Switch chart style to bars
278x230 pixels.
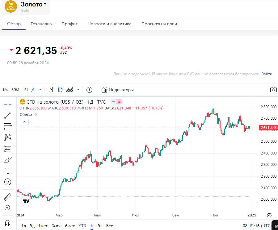pos(51,90)
